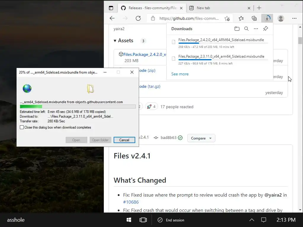
Task: Open Files.Package_2.4.2.0 asset link
Action: pyautogui.click(x=144, y=54)
